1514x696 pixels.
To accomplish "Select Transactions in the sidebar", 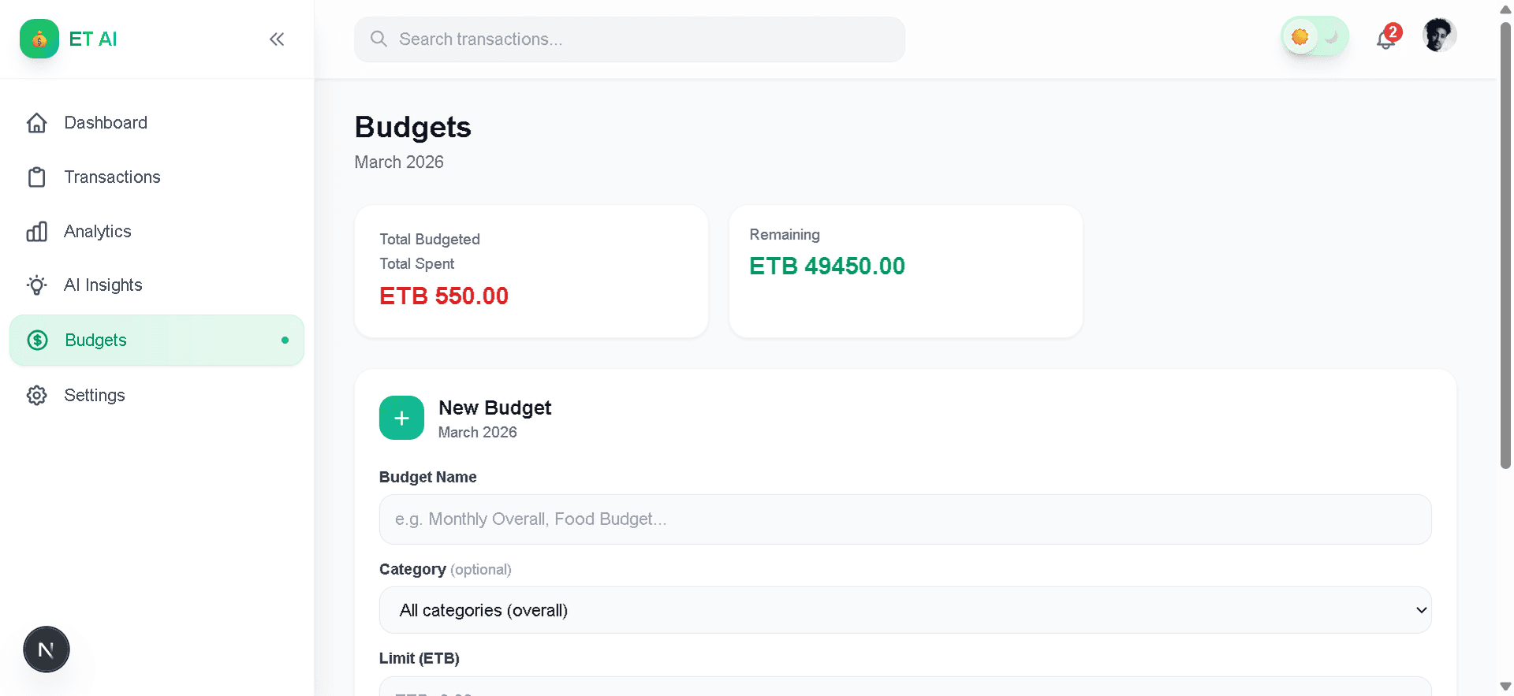I will click(x=113, y=177).
